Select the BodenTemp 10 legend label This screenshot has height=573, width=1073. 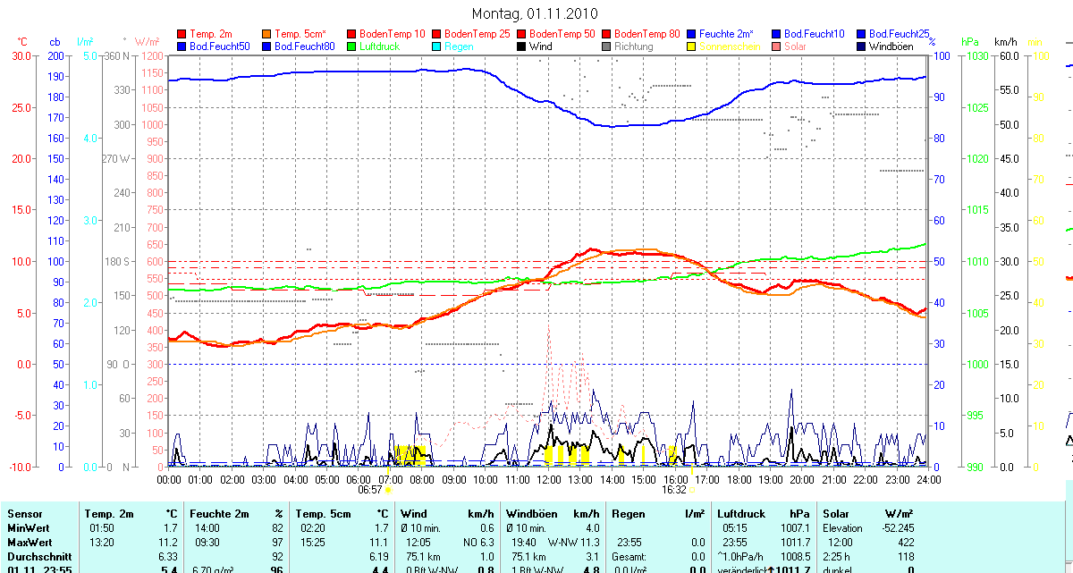coord(393,33)
